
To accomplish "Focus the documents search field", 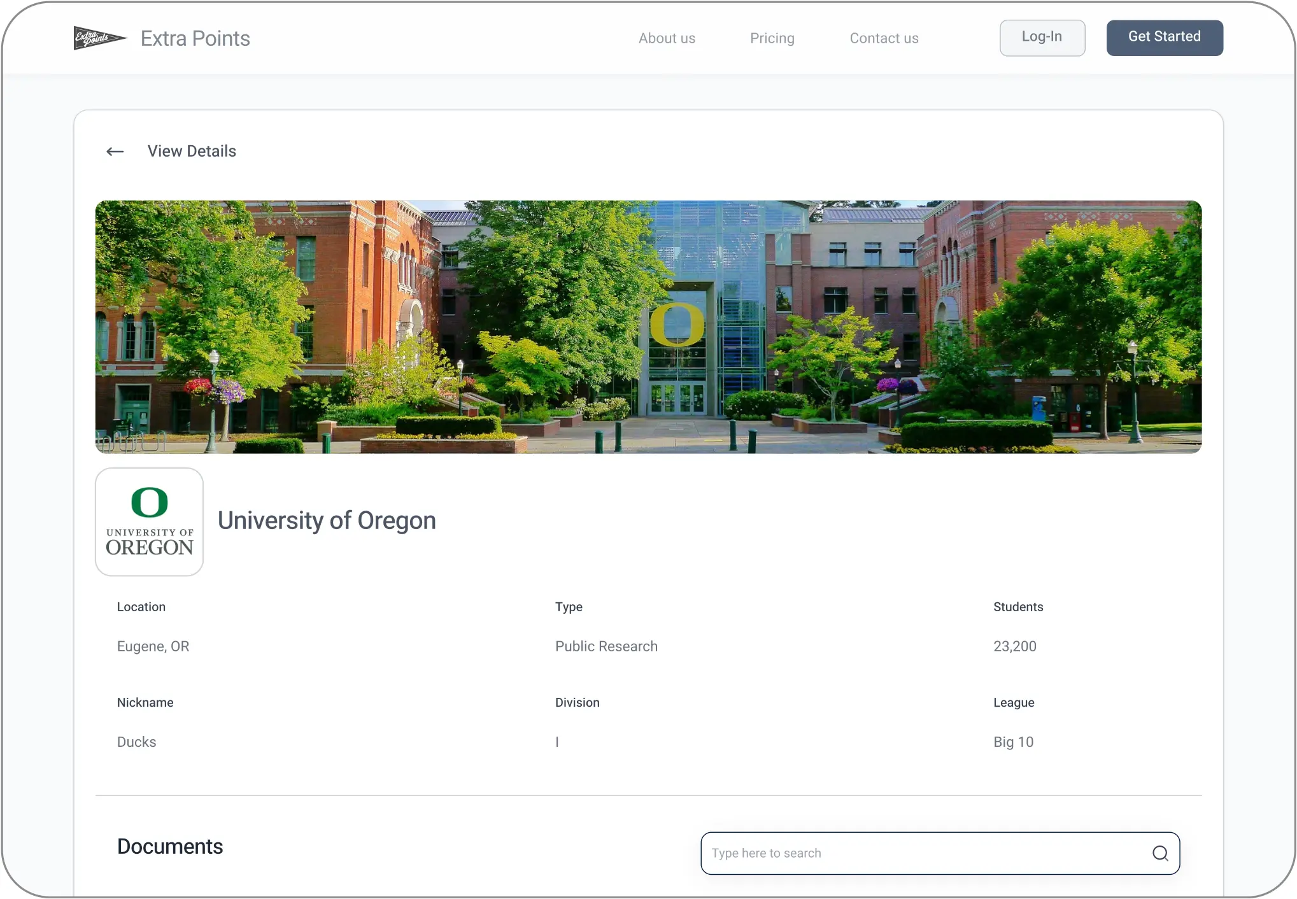I will [x=940, y=853].
